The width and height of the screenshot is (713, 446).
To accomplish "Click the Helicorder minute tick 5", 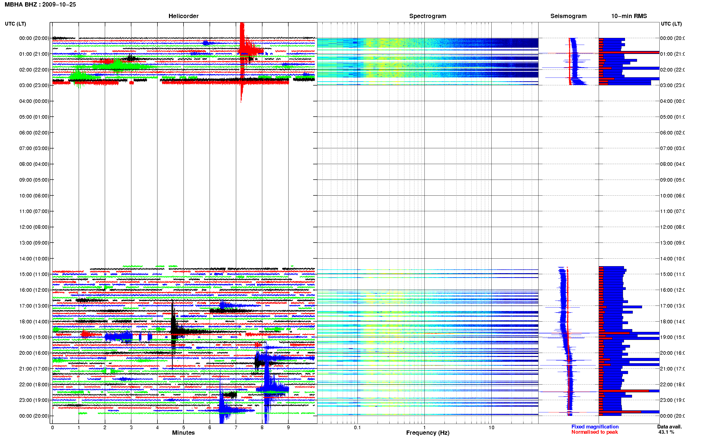I will coord(183,427).
